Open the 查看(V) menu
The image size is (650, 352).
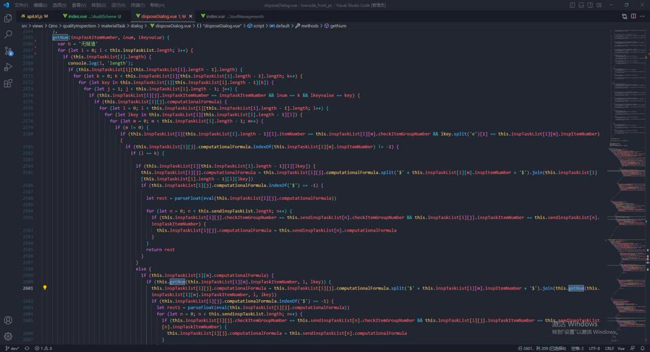79,5
